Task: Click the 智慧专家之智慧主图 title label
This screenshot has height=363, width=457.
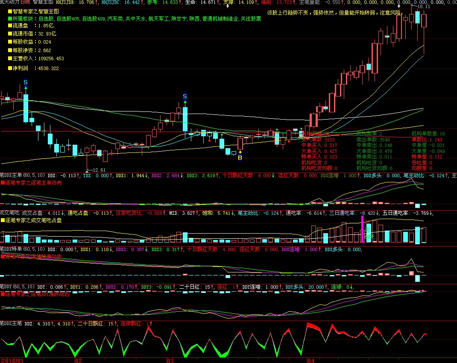Action: pos(33,12)
